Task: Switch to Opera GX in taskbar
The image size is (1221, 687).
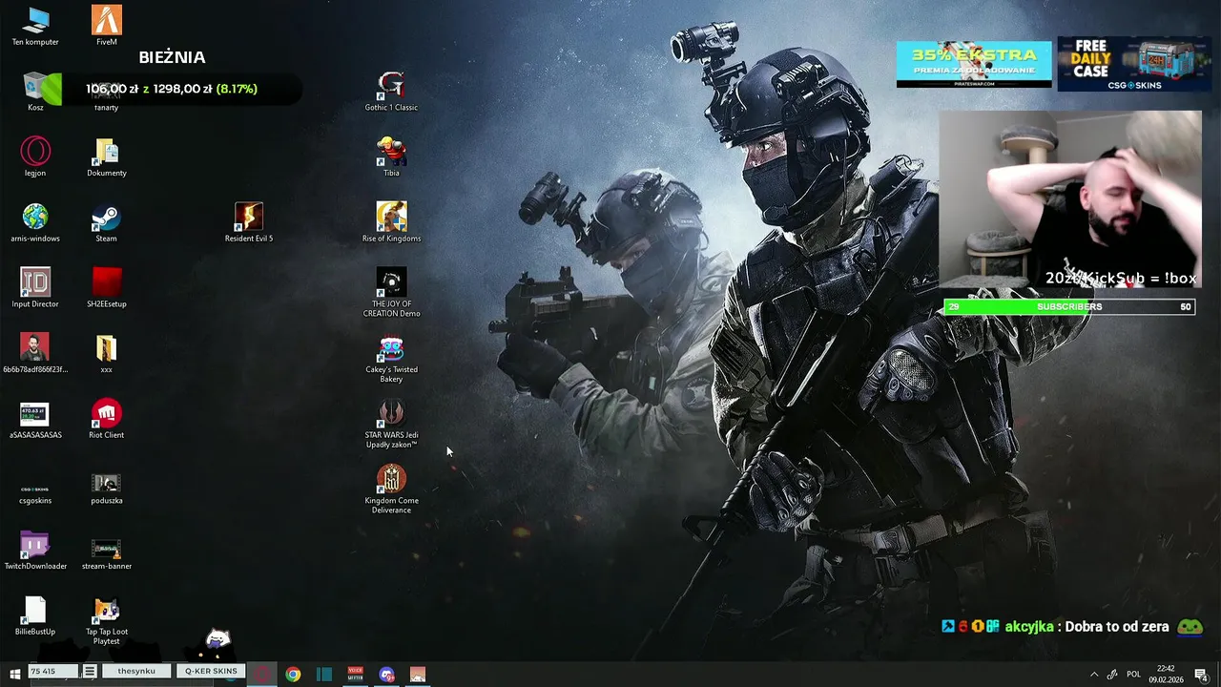Action: pos(261,674)
